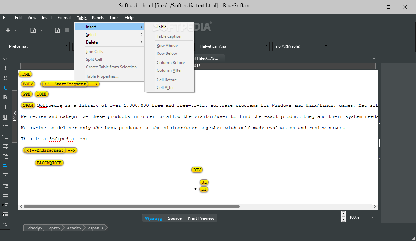Choose Column After in the submenu

(170, 70)
